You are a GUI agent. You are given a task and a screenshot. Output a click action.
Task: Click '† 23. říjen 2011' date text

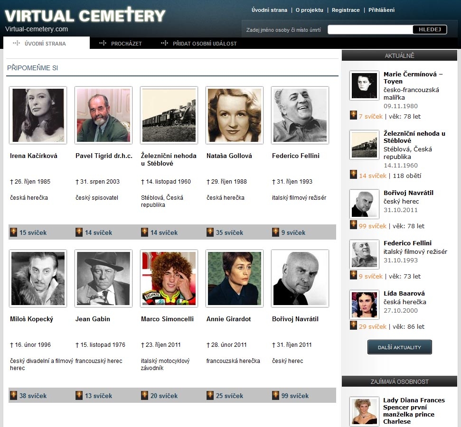click(x=161, y=345)
